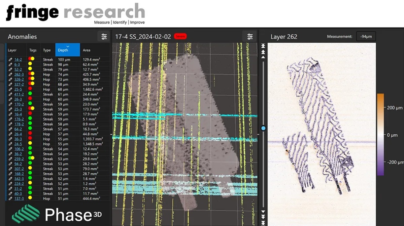The height and width of the screenshot is (226, 404).
Task: Click the "Layer 262" panel title
Action: pyautogui.click(x=284, y=37)
